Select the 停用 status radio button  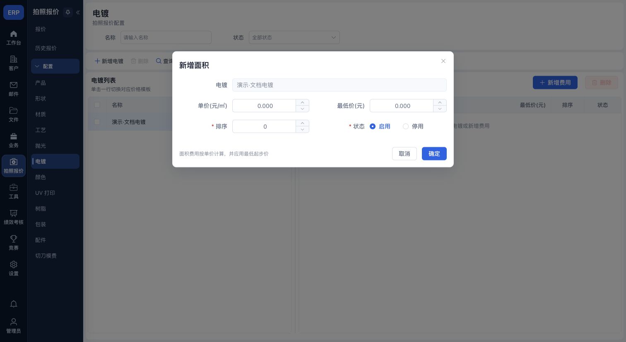click(x=406, y=127)
